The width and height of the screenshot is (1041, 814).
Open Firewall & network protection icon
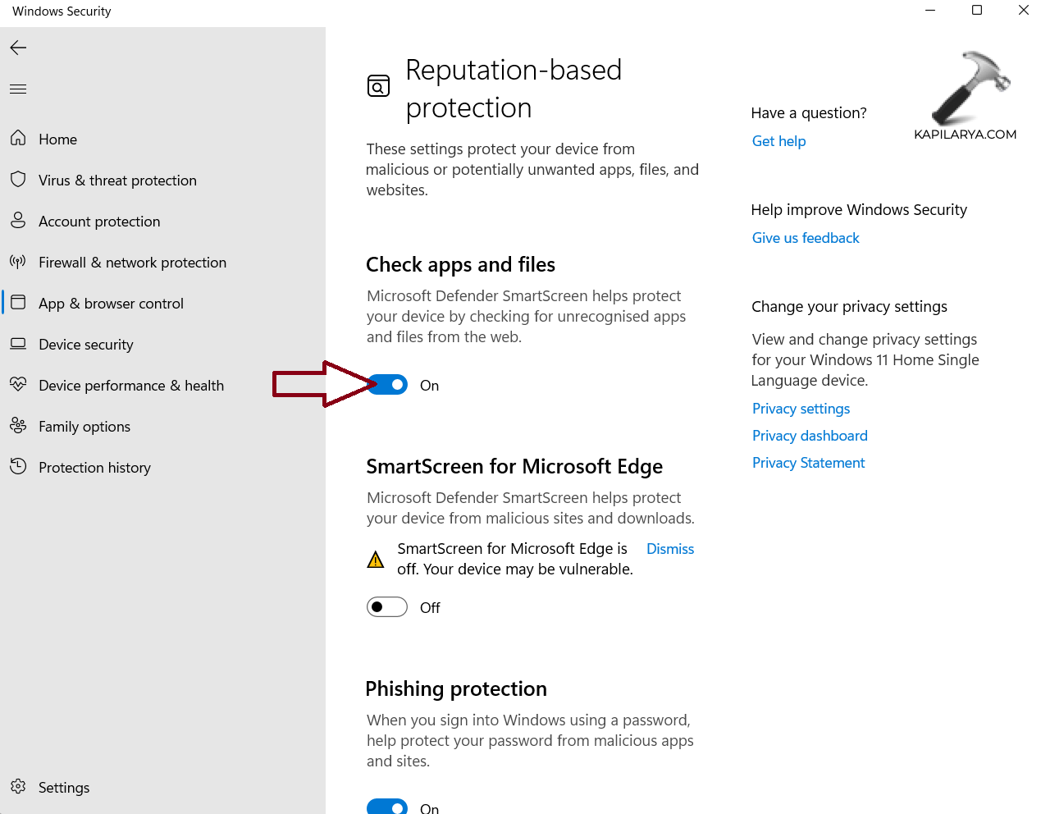18,262
